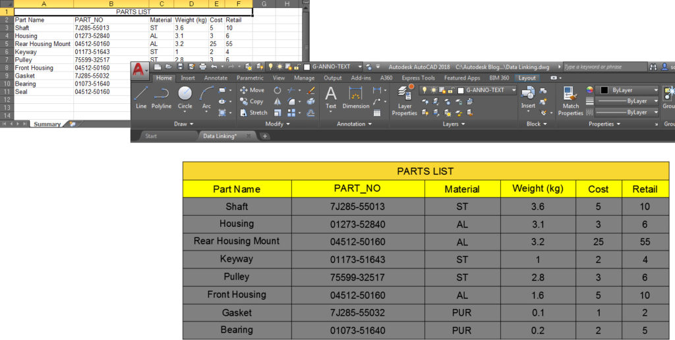Select the Data Linking drawing tab

(x=227, y=136)
